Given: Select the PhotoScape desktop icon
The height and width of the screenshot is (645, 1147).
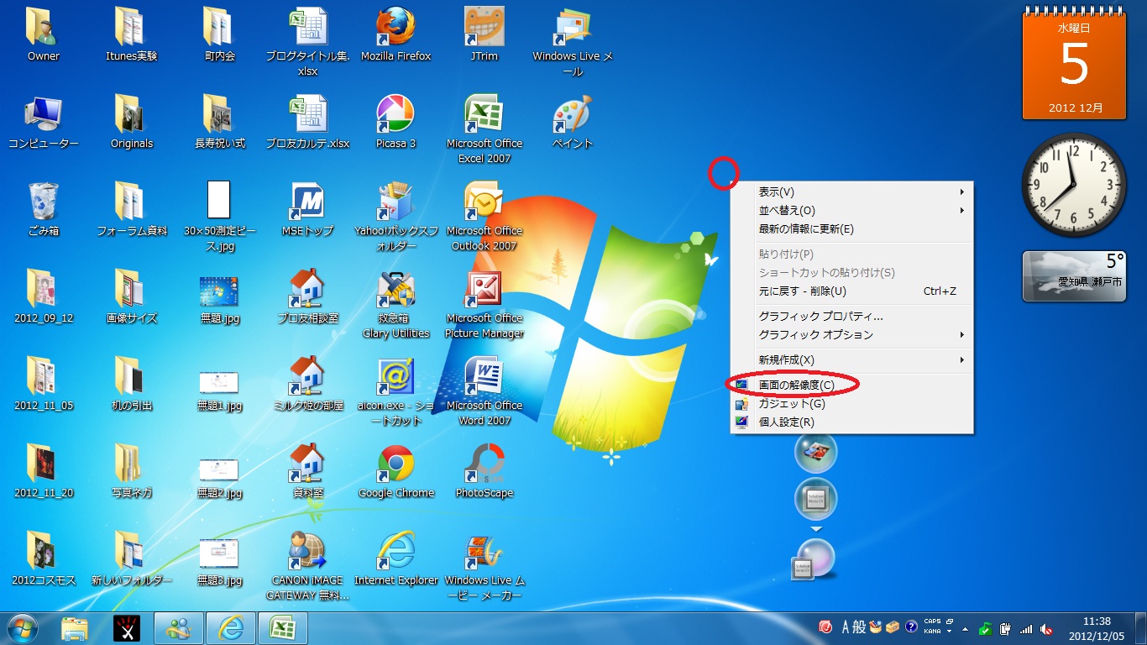Looking at the screenshot, I should tap(484, 472).
